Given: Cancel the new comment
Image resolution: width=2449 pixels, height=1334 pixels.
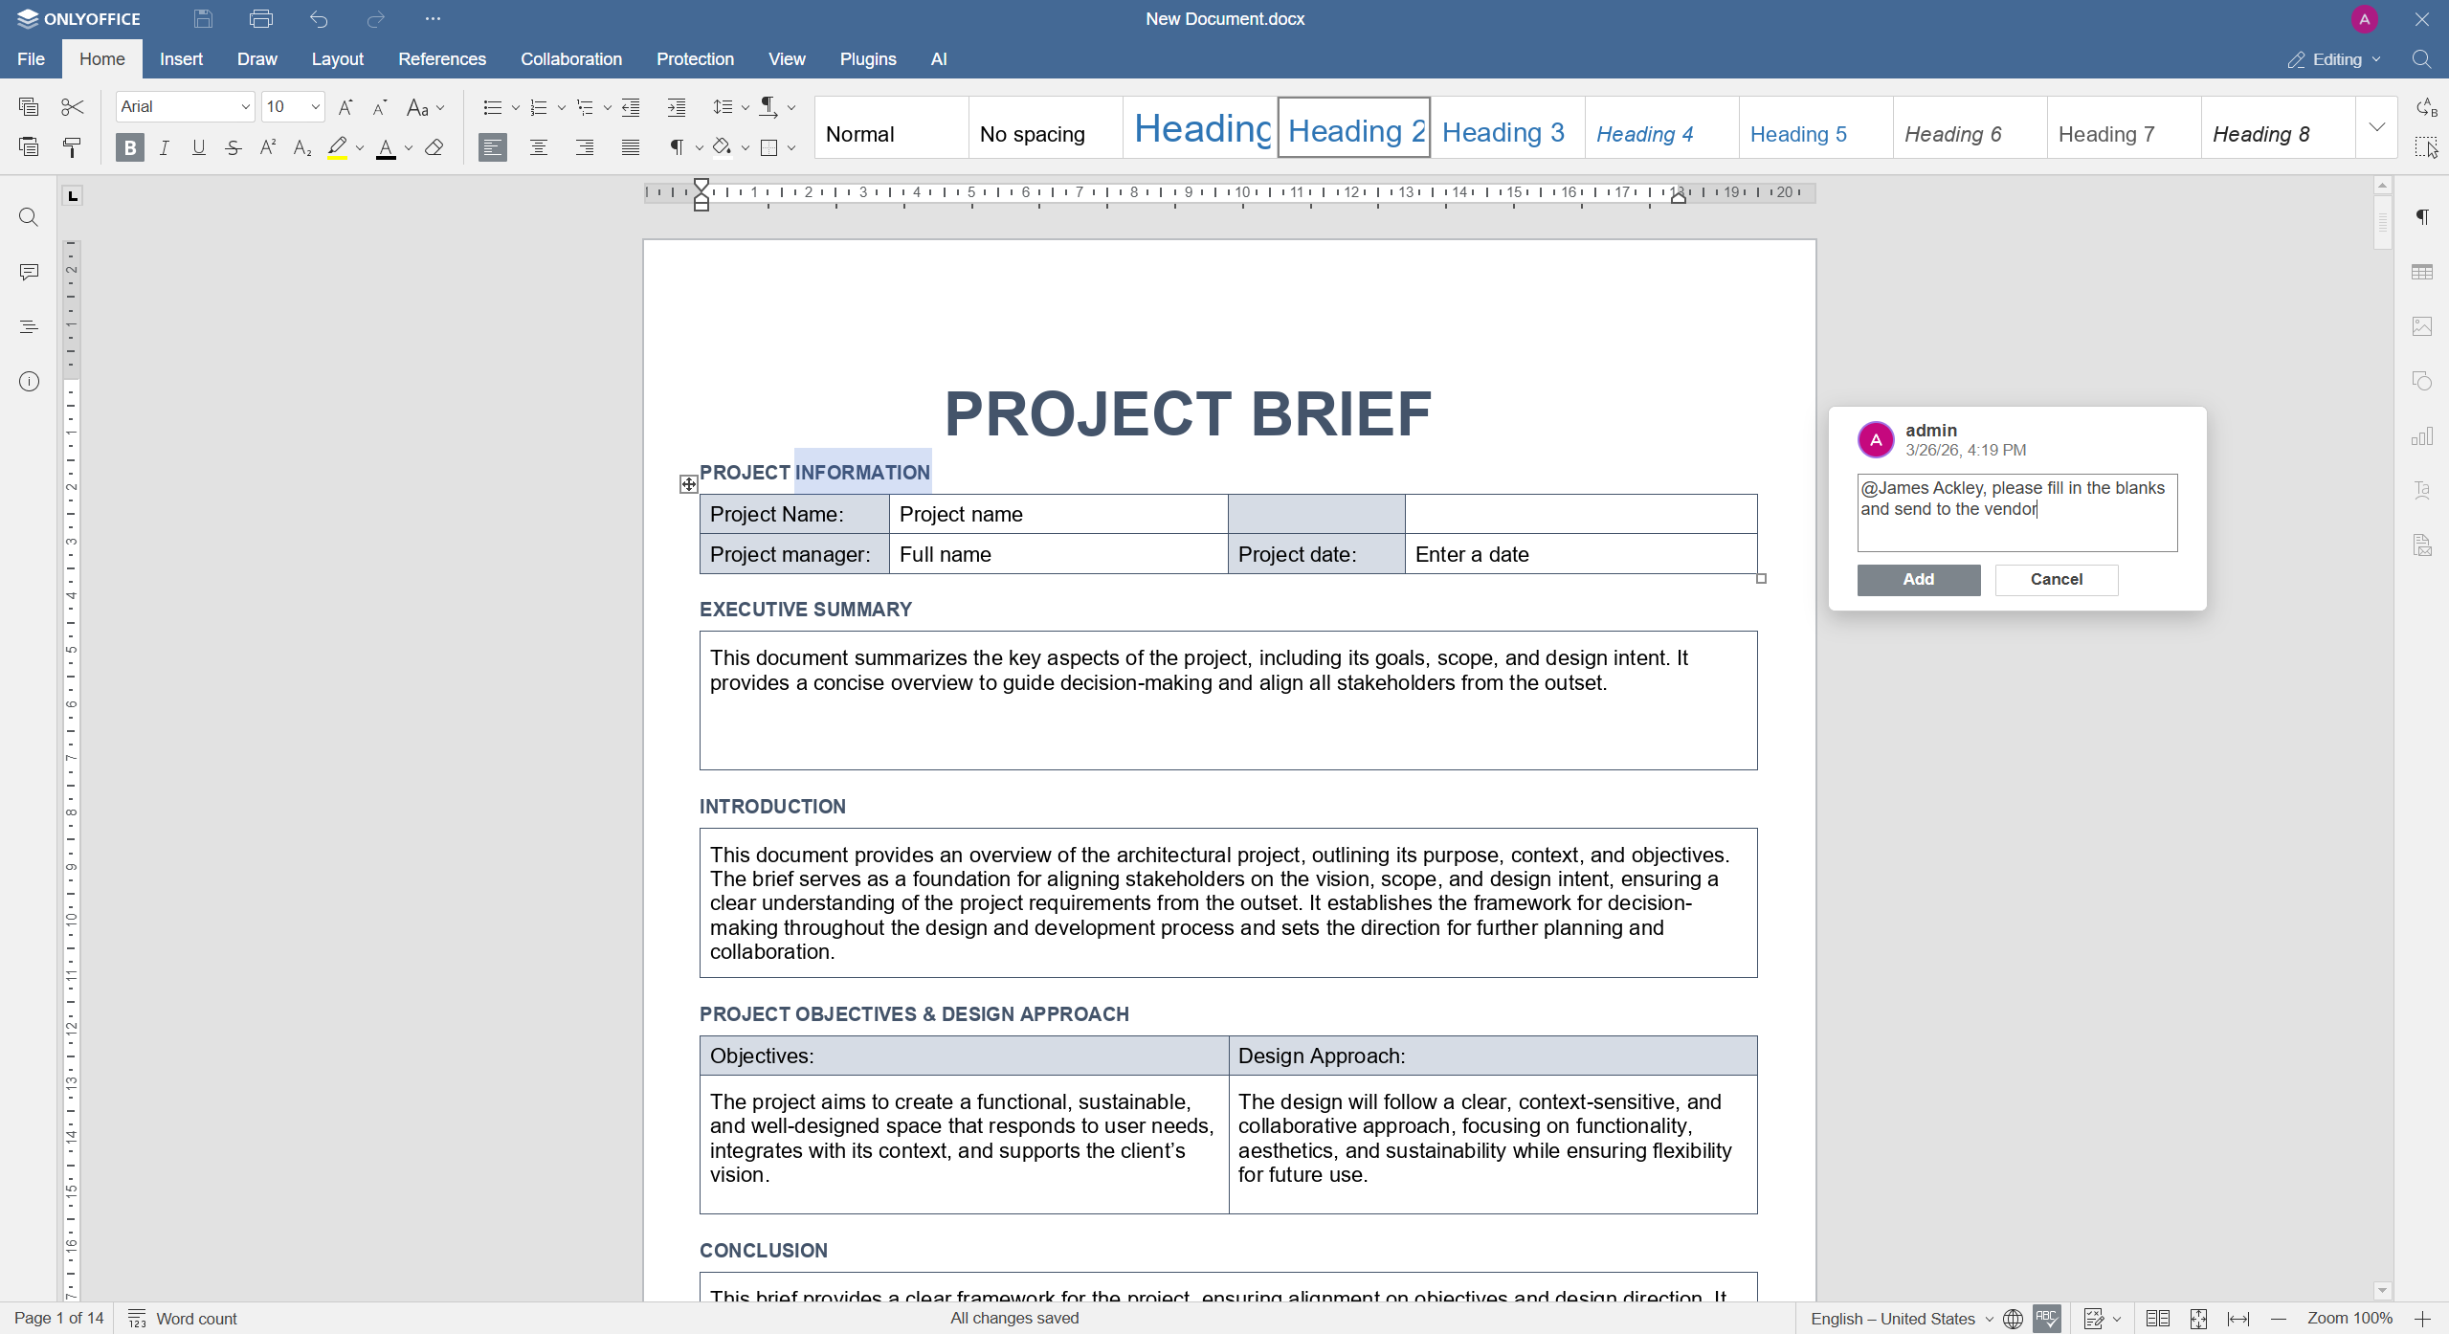Looking at the screenshot, I should click(2056, 580).
